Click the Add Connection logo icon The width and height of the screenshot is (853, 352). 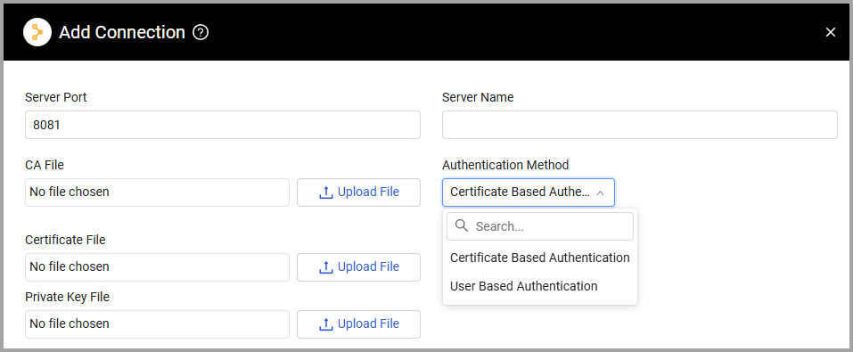(x=37, y=32)
